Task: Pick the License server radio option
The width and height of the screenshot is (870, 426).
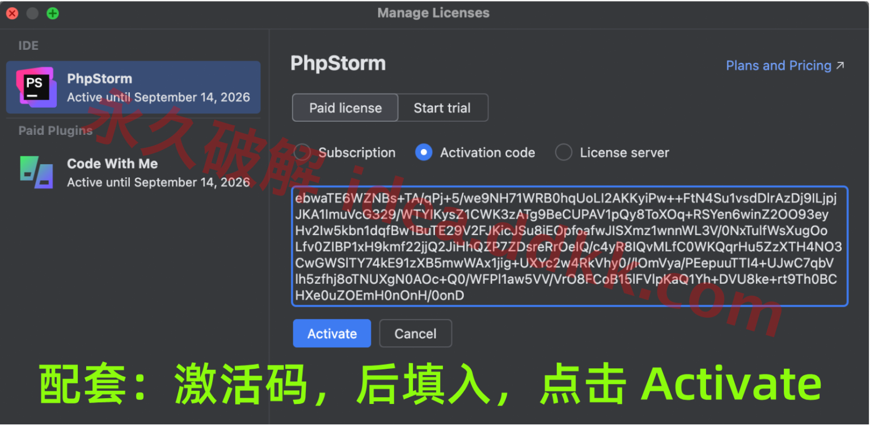Action: (563, 152)
